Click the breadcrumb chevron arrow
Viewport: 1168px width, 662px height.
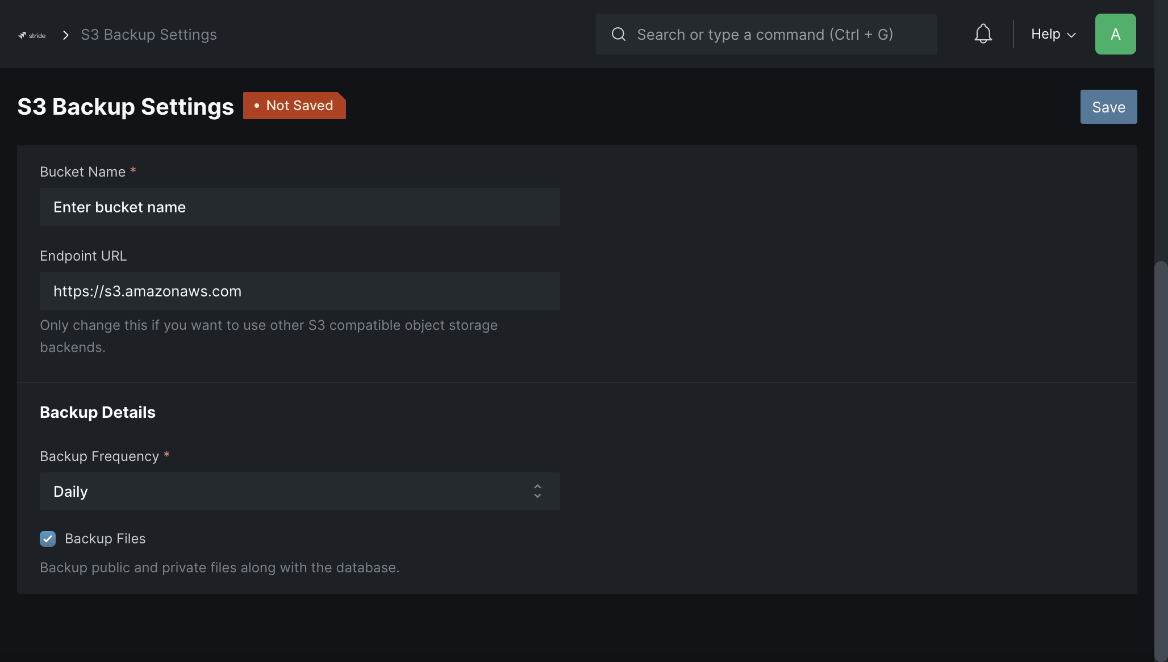[x=66, y=35]
